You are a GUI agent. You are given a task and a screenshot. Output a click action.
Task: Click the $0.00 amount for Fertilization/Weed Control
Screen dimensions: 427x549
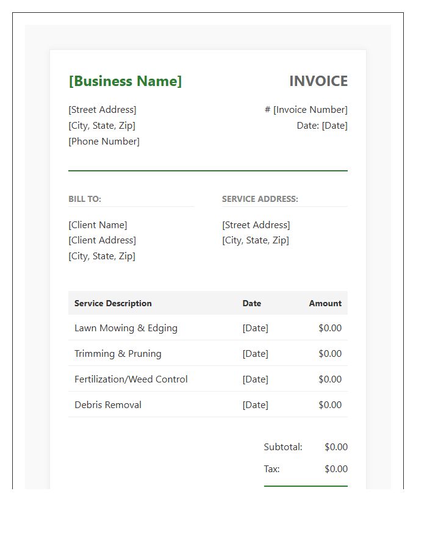[330, 379]
